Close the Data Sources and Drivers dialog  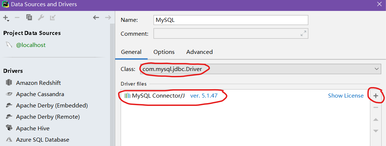(379, 4)
